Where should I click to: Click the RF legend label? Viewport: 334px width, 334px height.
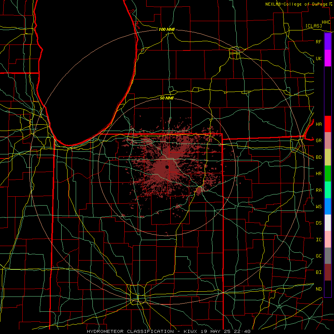click(x=319, y=42)
